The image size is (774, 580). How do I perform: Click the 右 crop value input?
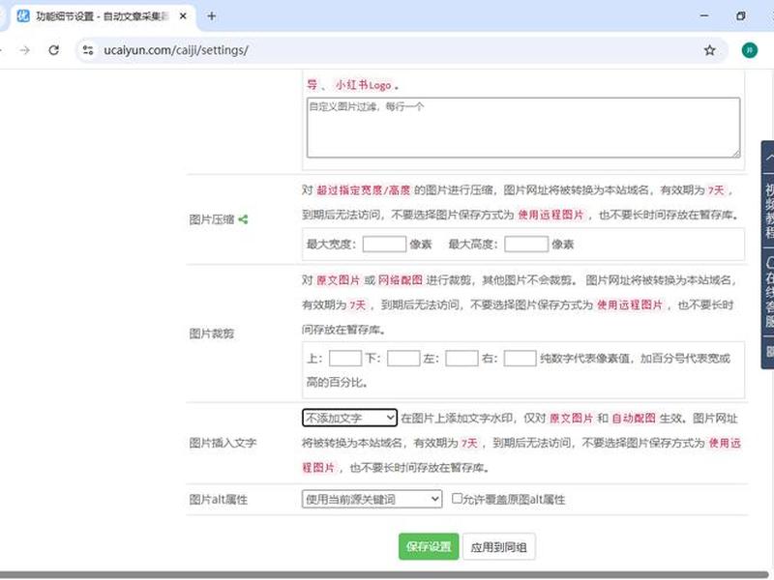click(x=520, y=358)
